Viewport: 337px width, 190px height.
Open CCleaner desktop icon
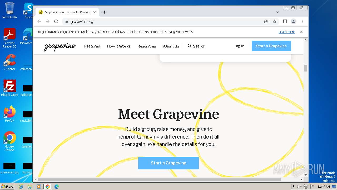click(x=9, y=62)
